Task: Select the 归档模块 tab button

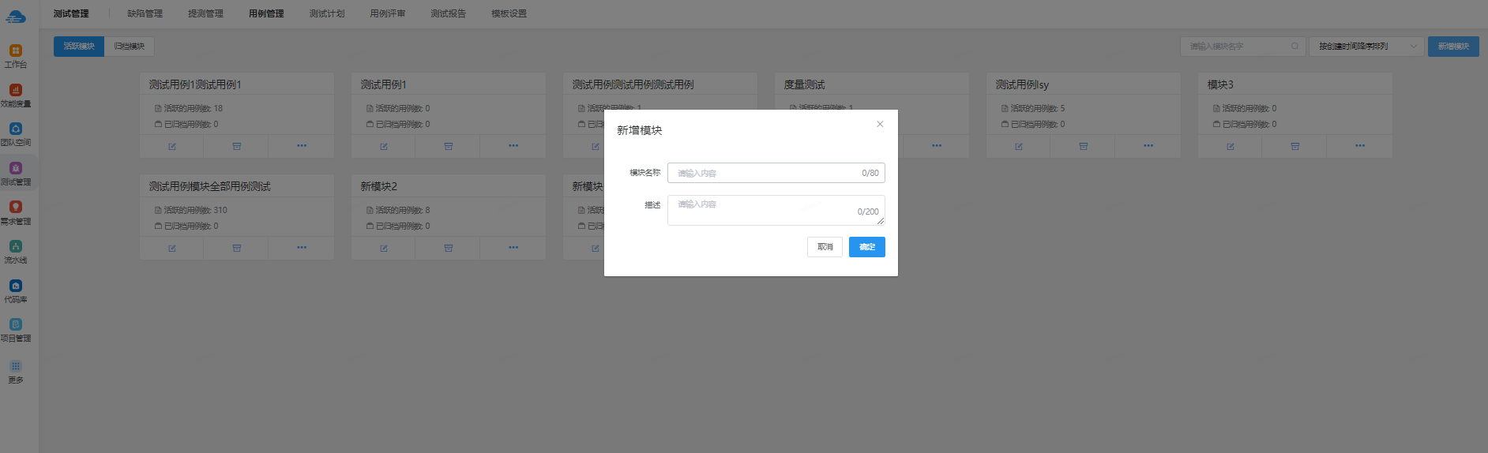Action: tap(130, 47)
